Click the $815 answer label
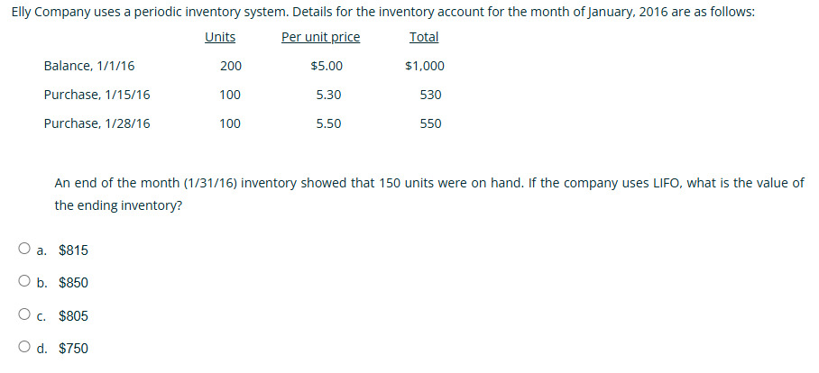 point(74,251)
